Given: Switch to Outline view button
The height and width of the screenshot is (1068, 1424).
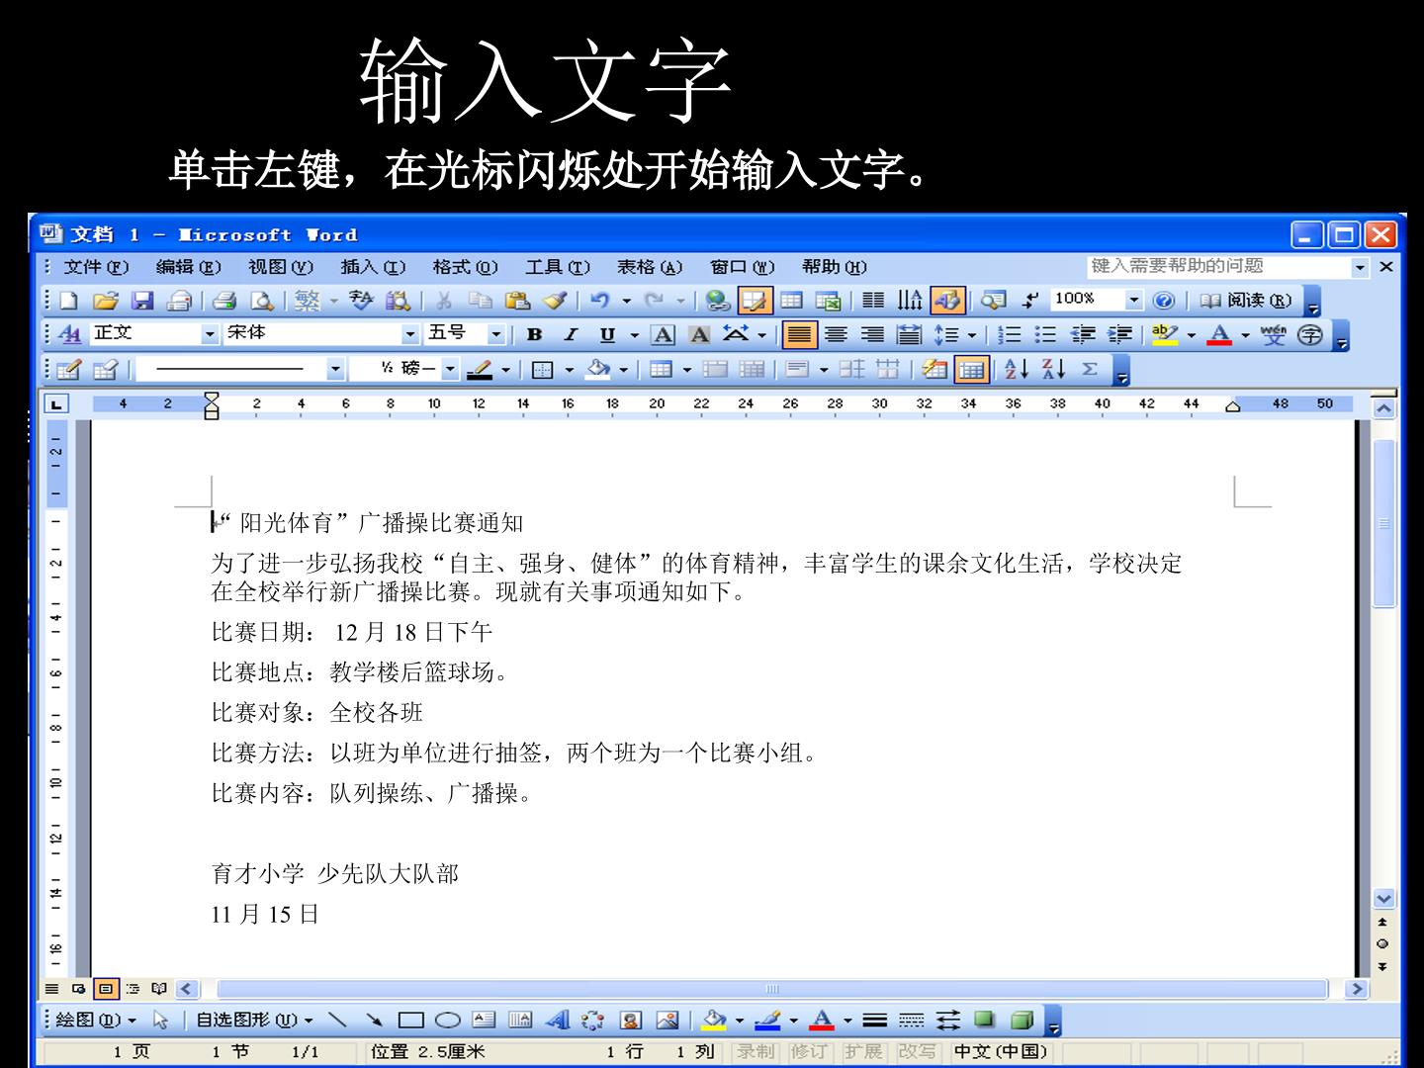Looking at the screenshot, I should tap(133, 988).
